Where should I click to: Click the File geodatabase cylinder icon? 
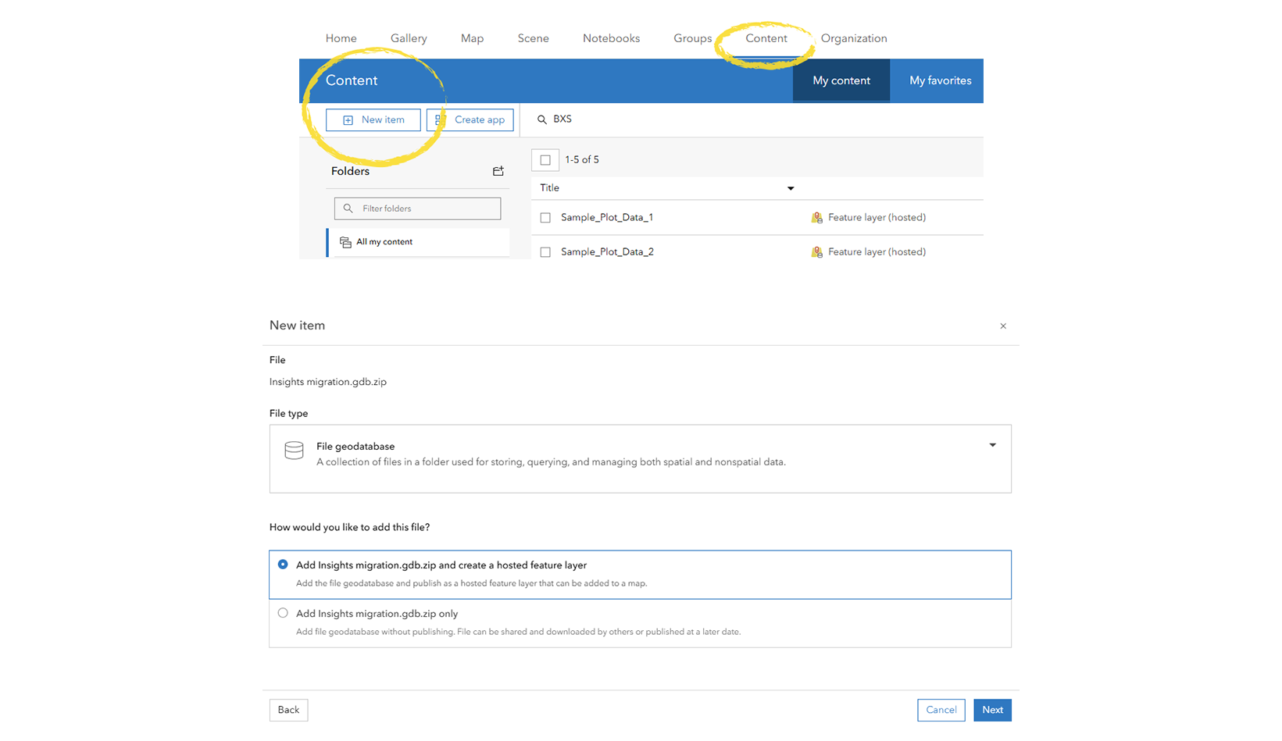(294, 451)
